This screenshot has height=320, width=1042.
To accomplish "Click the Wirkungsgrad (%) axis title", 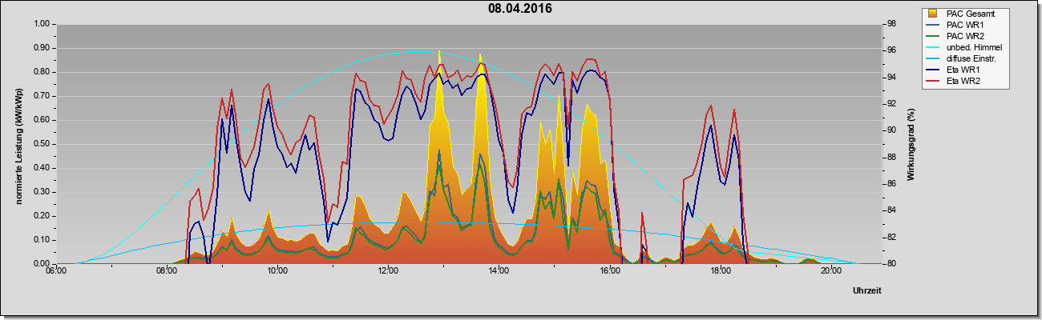I will 911,144.
